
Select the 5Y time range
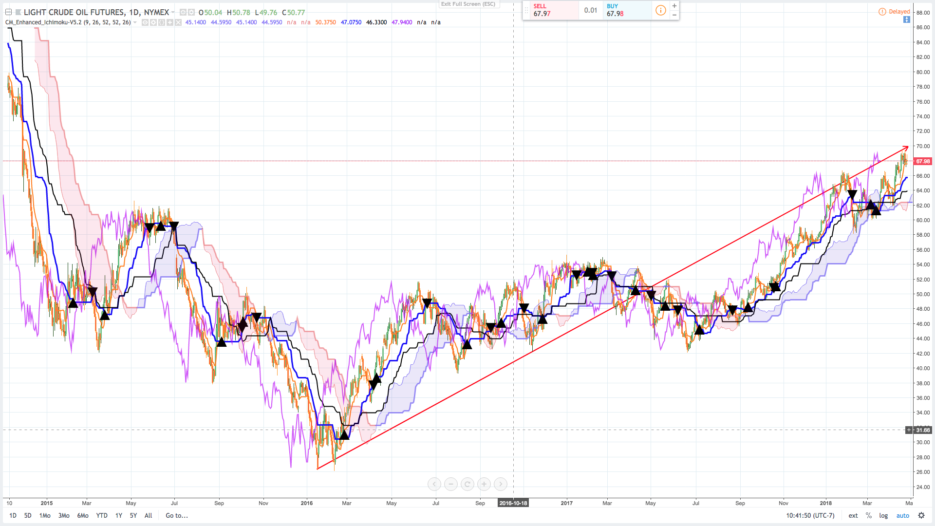click(133, 515)
